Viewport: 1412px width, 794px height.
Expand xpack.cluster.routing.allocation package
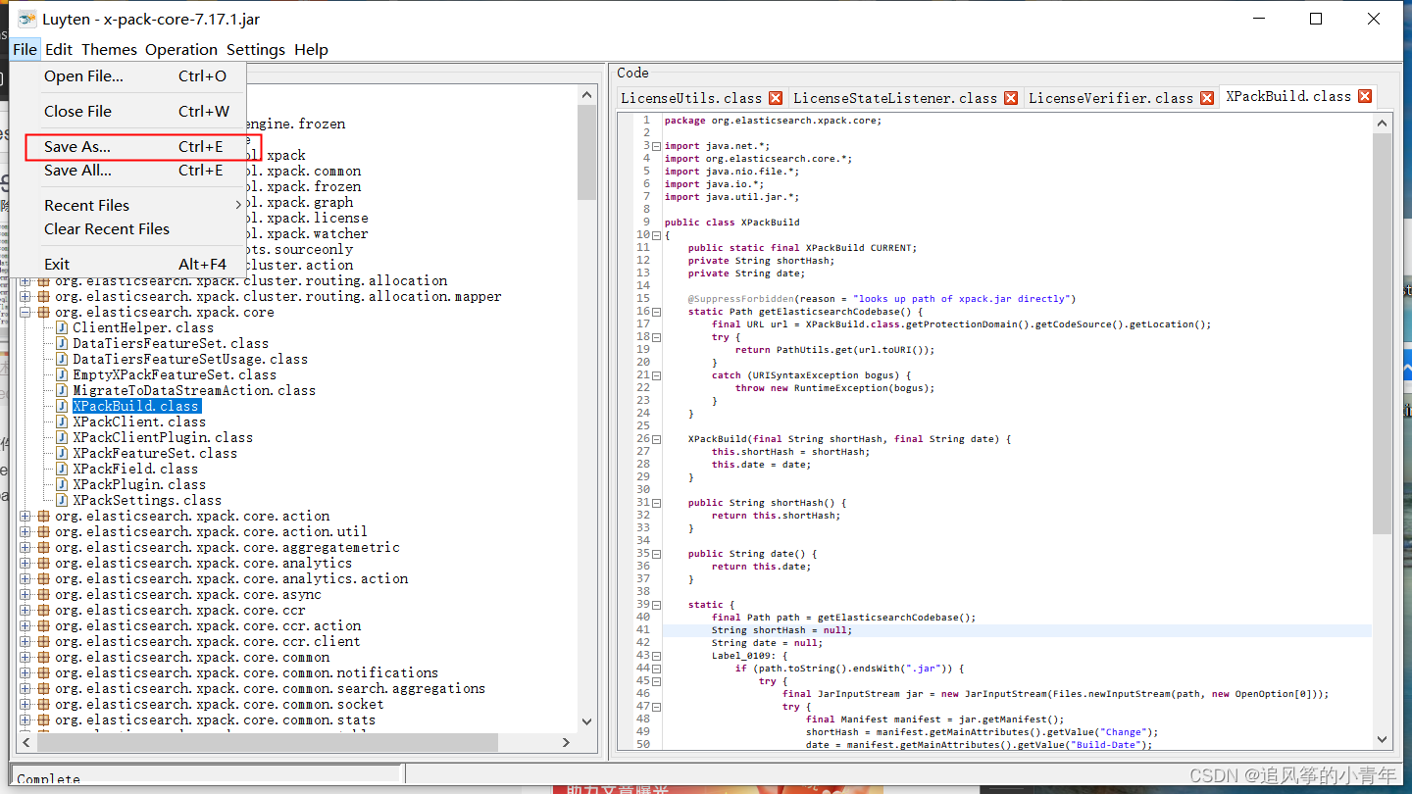[25, 281]
